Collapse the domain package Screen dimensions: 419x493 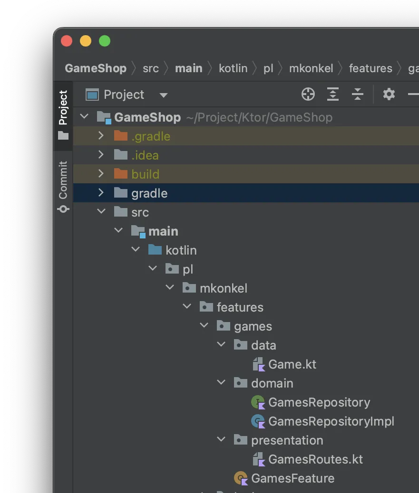tap(221, 382)
